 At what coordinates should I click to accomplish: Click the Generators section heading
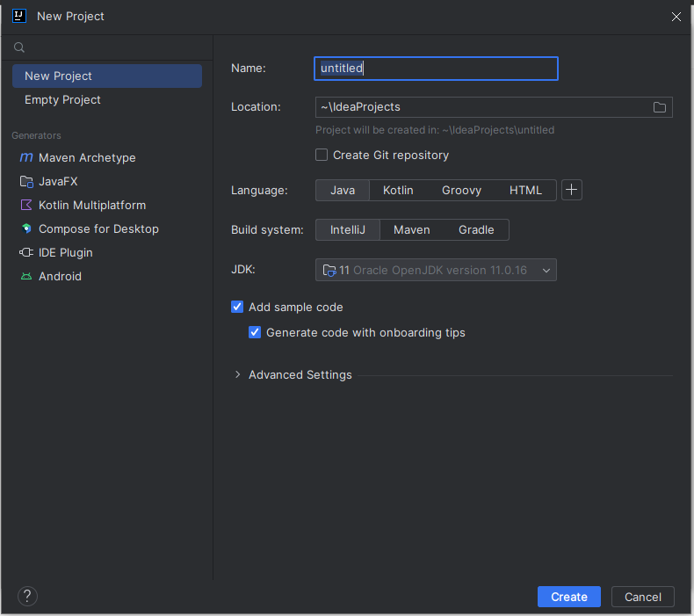pyautogui.click(x=36, y=135)
